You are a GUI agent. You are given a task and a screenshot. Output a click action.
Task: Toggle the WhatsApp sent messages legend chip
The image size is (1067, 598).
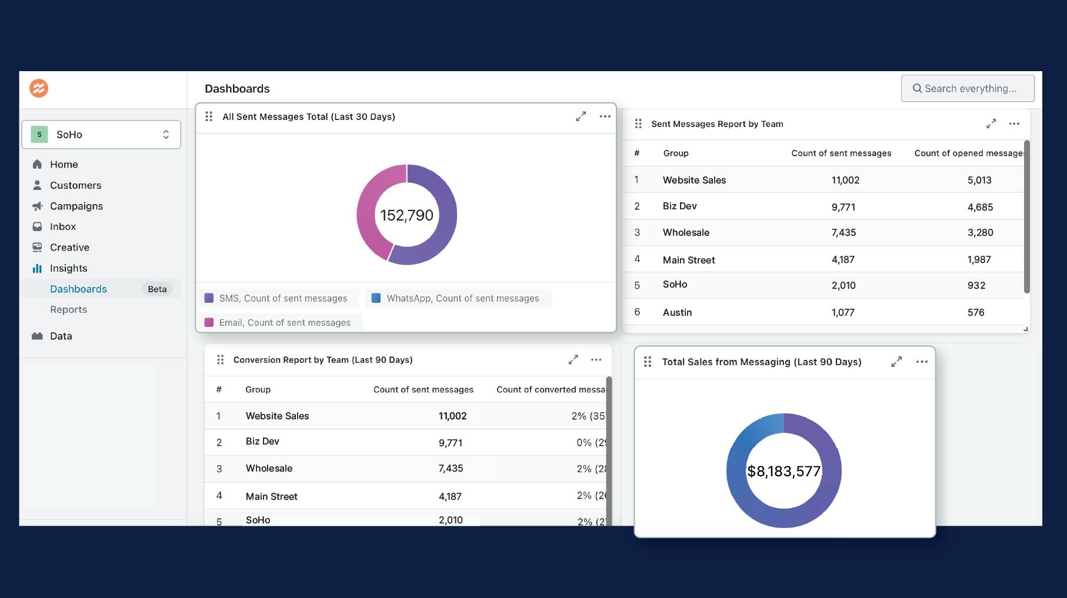458,298
